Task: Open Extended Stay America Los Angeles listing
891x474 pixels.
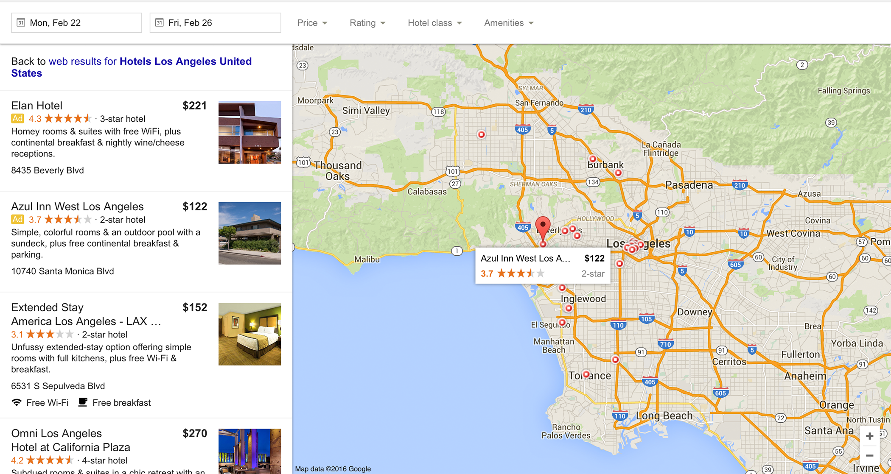Action: 86,314
